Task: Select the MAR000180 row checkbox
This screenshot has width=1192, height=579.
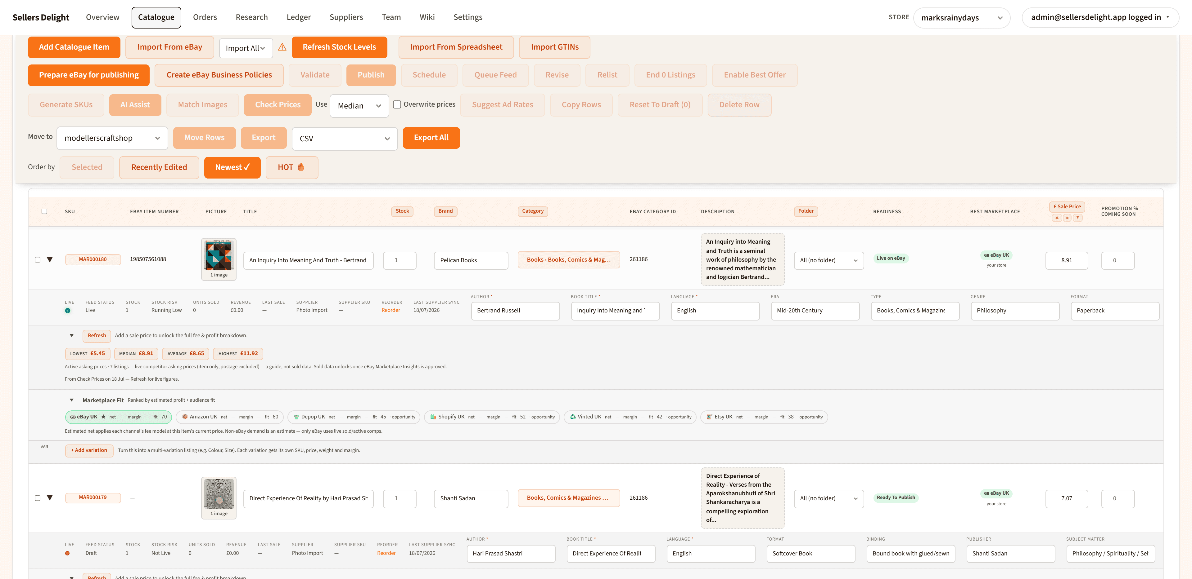Action: point(38,260)
